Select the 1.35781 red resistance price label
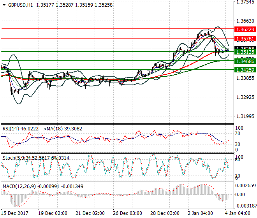The width and height of the screenshot is (257, 218). coord(245,39)
